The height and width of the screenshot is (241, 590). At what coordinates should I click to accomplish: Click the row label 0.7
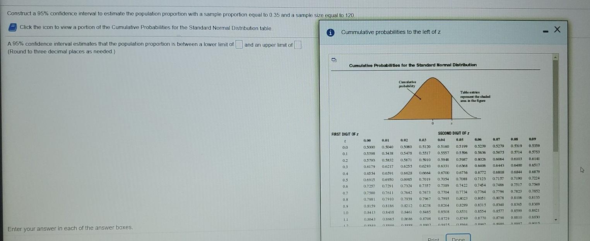pos(345,193)
